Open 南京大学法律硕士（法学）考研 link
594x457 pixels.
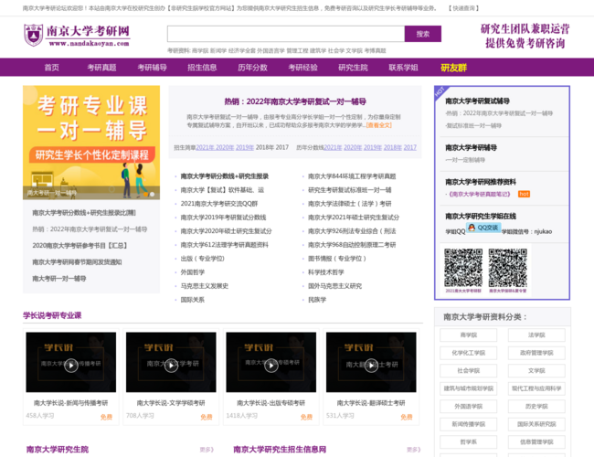pos(350,204)
